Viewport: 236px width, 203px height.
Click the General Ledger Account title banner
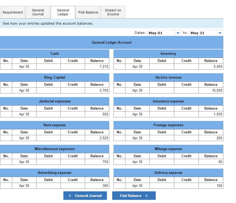click(111, 43)
